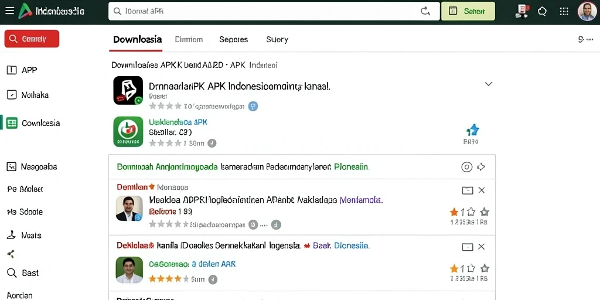Select Pe Molaet in the sidebar
Viewport: 600px width, 300px height.
click(25, 189)
